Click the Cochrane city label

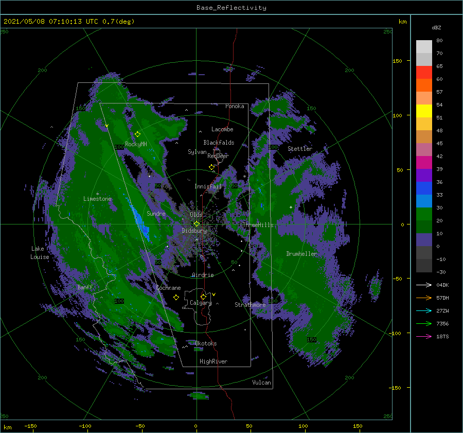pos(168,288)
